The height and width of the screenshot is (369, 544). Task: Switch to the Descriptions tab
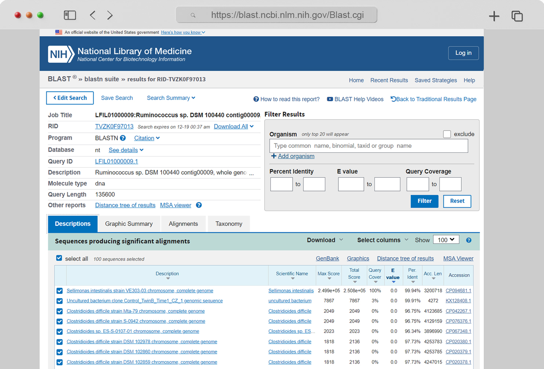tap(73, 224)
